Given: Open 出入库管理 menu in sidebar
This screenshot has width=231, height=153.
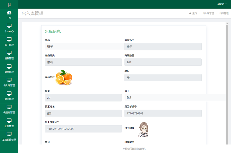Looking at the screenshot, I should (9, 82).
